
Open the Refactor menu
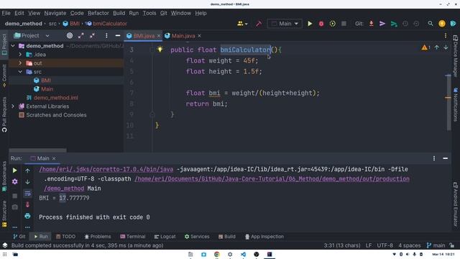(x=98, y=13)
